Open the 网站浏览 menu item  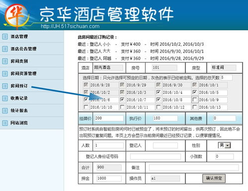32,123
